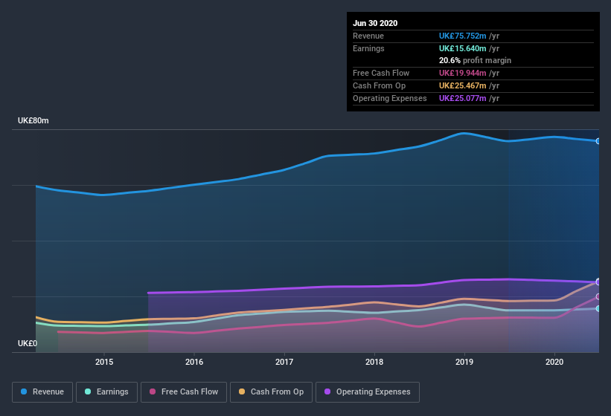Click the Free Cash Flow endpoint marker
611x416 pixels.
coord(598,296)
